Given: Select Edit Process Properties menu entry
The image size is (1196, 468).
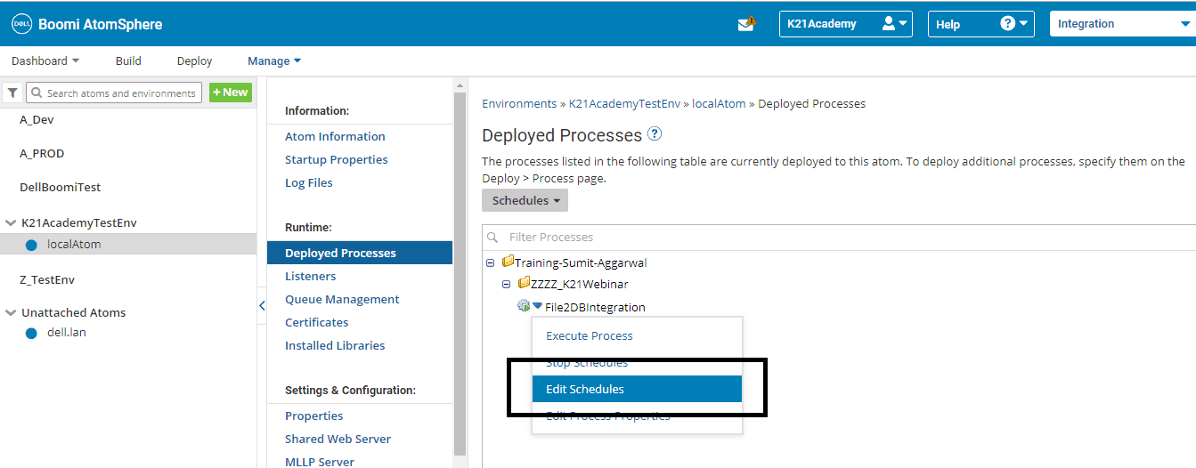Looking at the screenshot, I should point(637,416).
